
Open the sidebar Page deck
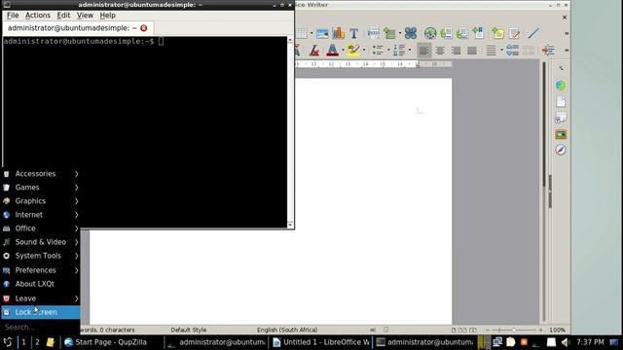pyautogui.click(x=561, y=101)
